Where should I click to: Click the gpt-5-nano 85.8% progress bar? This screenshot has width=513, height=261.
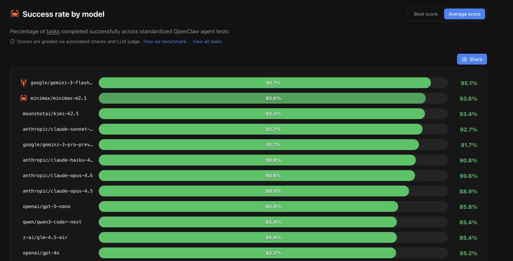[273, 207]
